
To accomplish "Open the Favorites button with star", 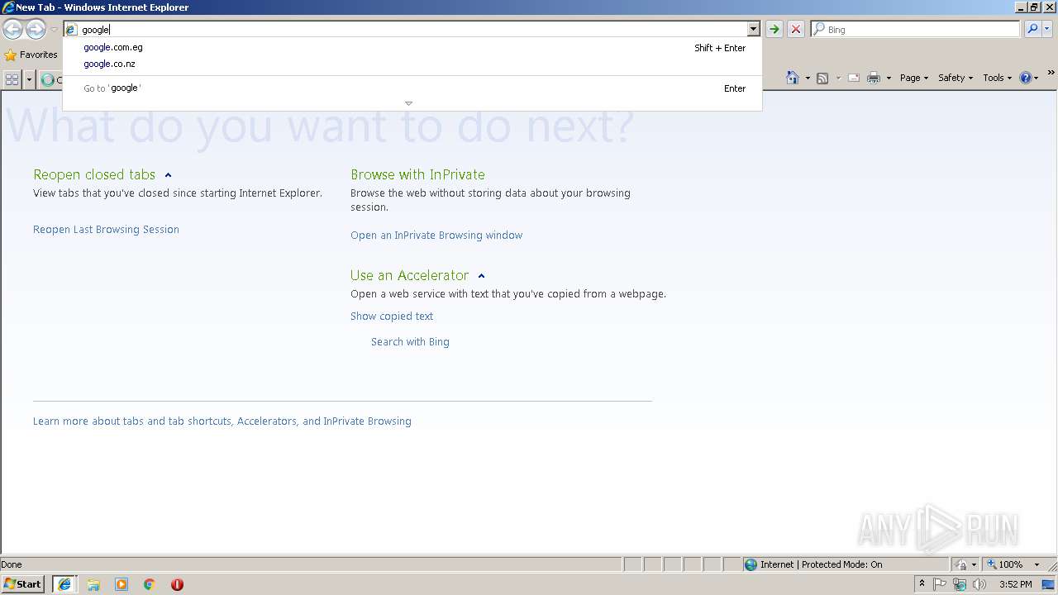I will (x=31, y=55).
